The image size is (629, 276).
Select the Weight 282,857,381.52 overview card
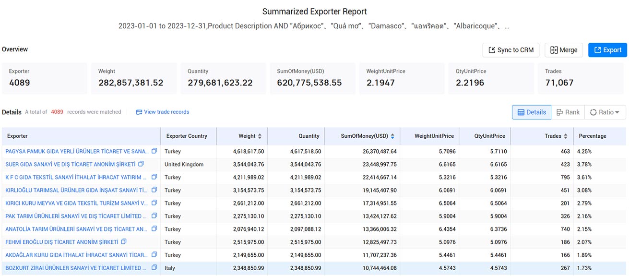(x=134, y=78)
